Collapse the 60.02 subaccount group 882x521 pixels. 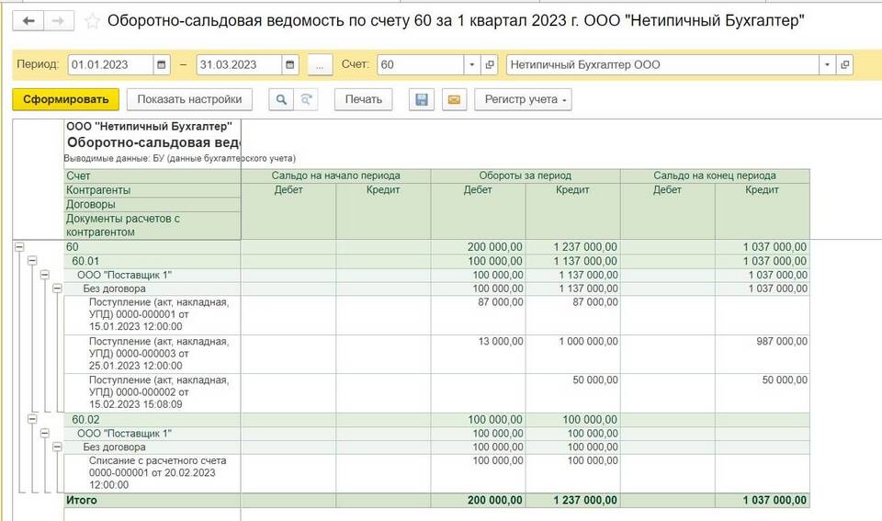pyautogui.click(x=32, y=419)
